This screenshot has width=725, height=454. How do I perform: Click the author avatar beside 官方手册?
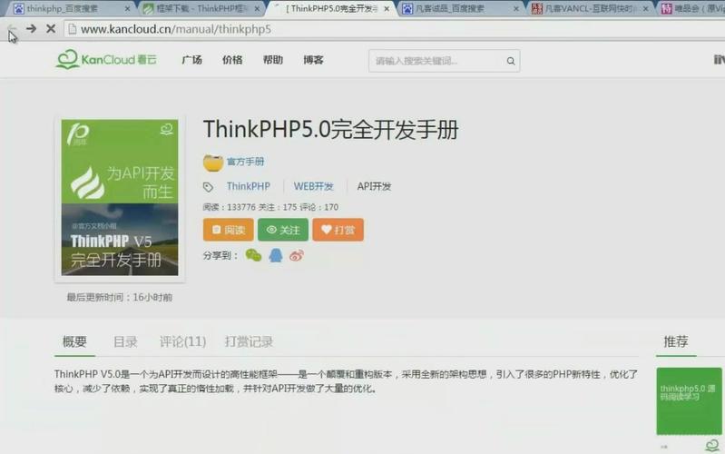(212, 162)
